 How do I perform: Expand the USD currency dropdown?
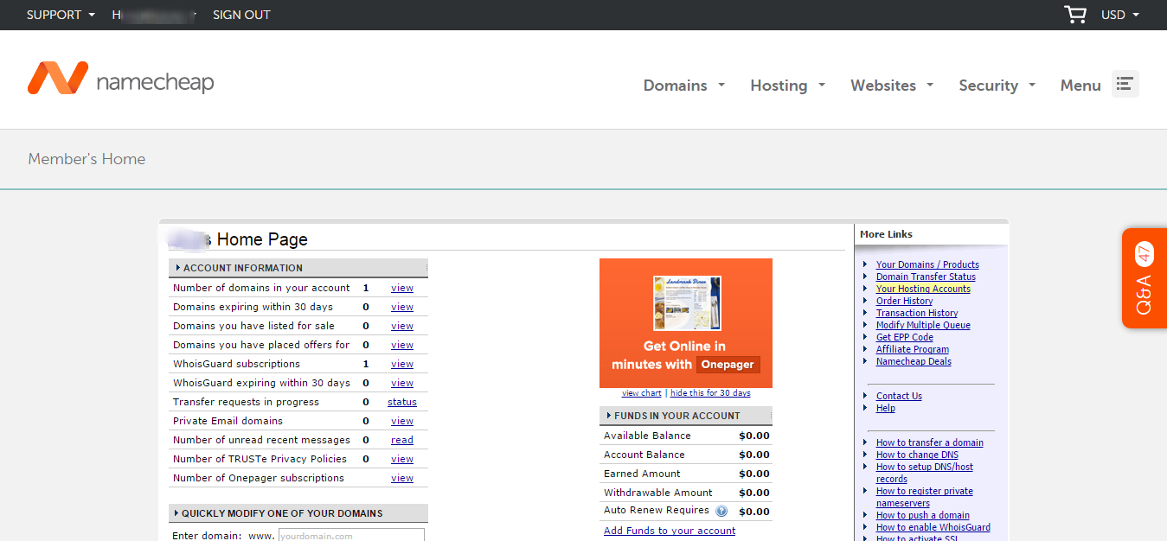point(1119,15)
